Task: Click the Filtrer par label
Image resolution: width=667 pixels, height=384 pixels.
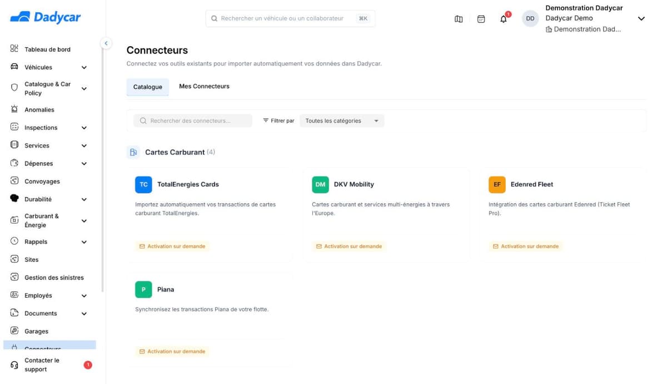Action: tap(282, 120)
